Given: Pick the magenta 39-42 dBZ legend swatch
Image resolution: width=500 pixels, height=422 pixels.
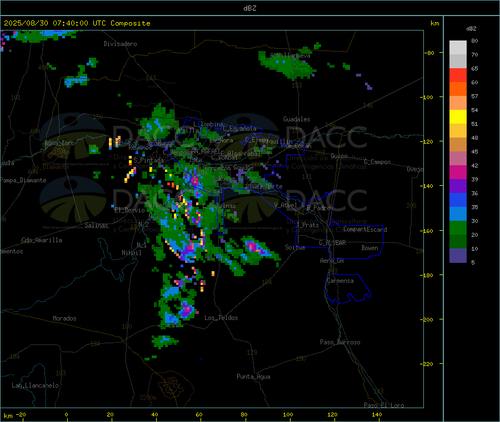Looking at the screenshot, I should 458,172.
